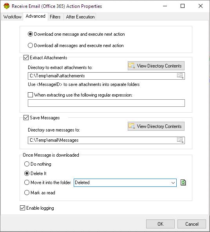210x232 pixels.
Task: Toggle the Enable logging checkbox
Action: coord(22,208)
